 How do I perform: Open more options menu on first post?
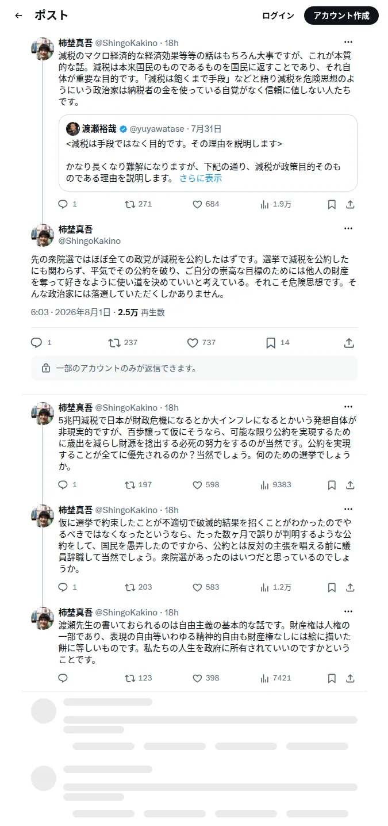(348, 42)
